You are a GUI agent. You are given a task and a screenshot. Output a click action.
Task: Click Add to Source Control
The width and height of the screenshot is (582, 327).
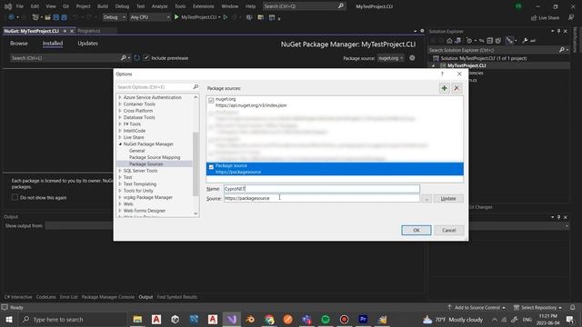(x=477, y=307)
